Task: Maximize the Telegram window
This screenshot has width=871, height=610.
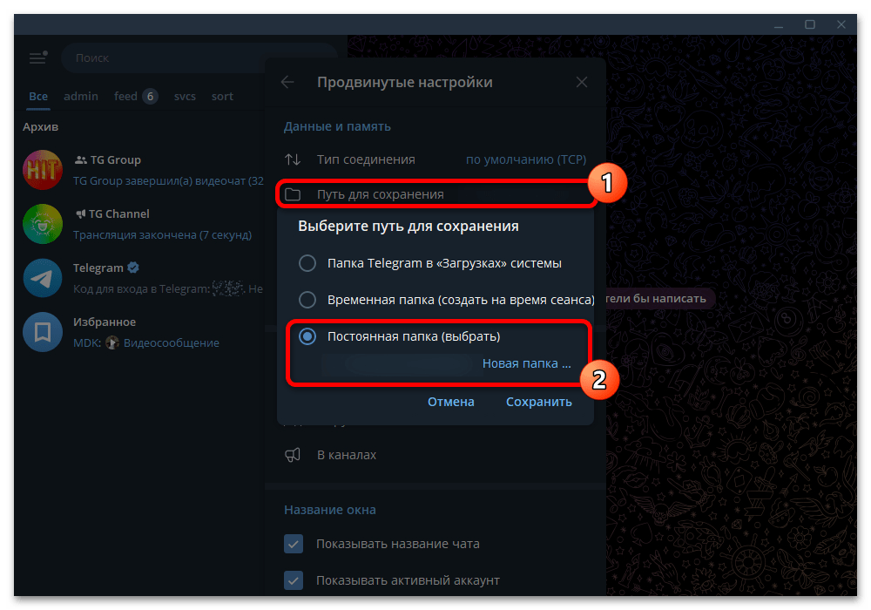Action: click(810, 24)
